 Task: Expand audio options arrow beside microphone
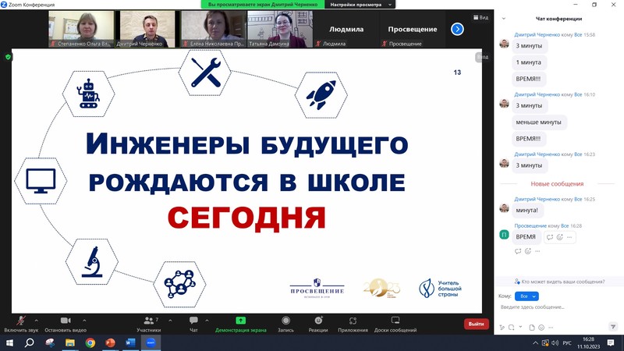click(x=36, y=318)
